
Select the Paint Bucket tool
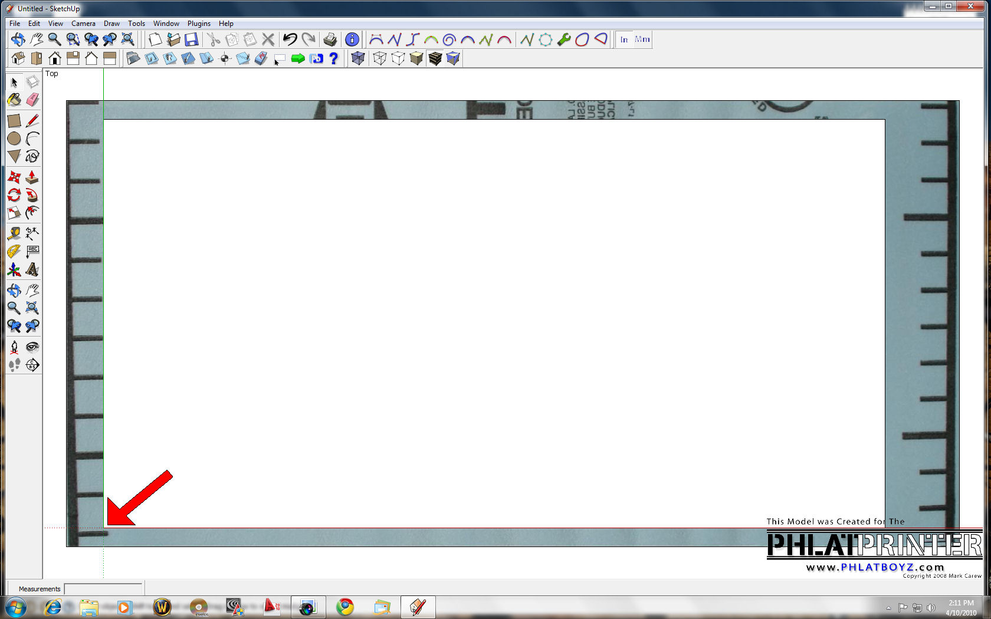coord(14,100)
